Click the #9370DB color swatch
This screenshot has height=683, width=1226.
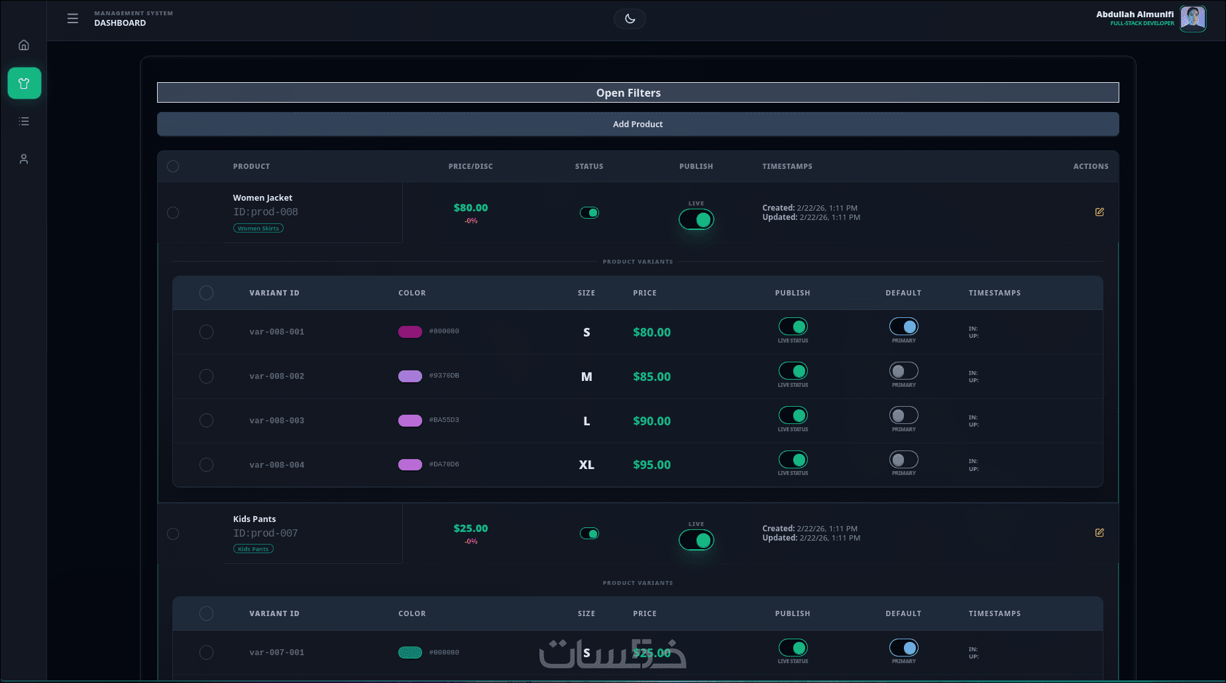tap(410, 376)
